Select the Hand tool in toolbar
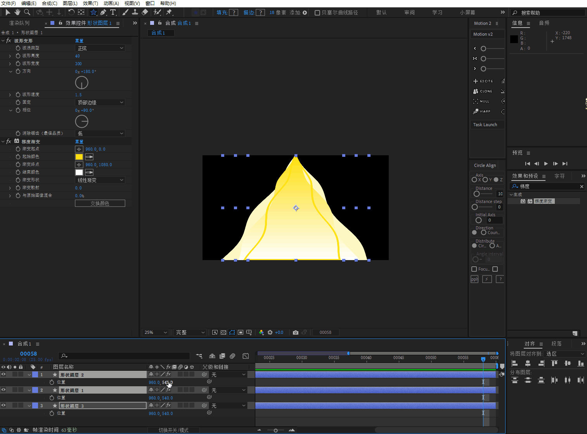This screenshot has width=587, height=434. pyautogui.click(x=17, y=12)
